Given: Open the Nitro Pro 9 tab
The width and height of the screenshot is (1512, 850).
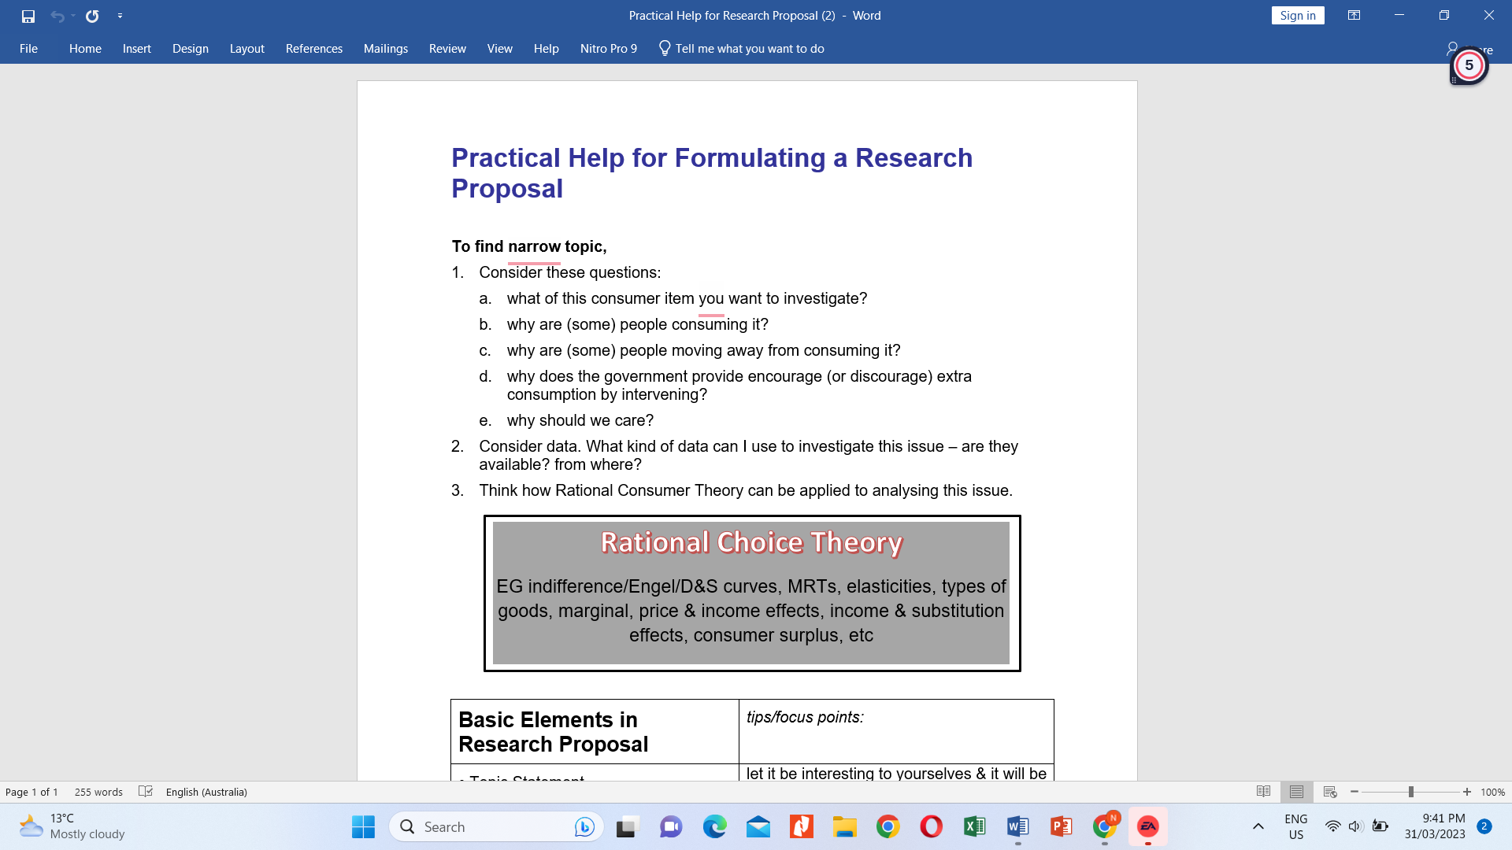Looking at the screenshot, I should (608, 48).
